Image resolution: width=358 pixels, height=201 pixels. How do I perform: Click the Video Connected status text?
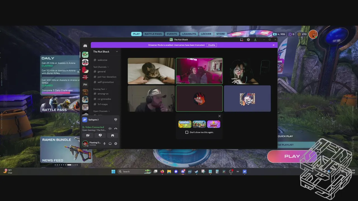[x=95, y=127]
